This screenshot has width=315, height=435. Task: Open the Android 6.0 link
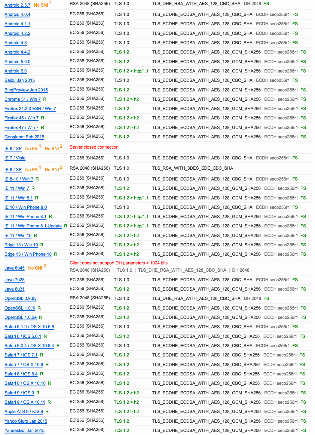(16, 71)
